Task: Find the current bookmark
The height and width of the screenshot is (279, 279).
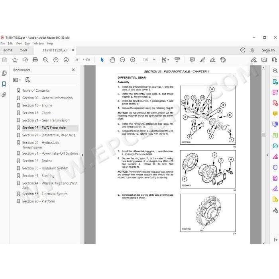Action: (x=28, y=80)
